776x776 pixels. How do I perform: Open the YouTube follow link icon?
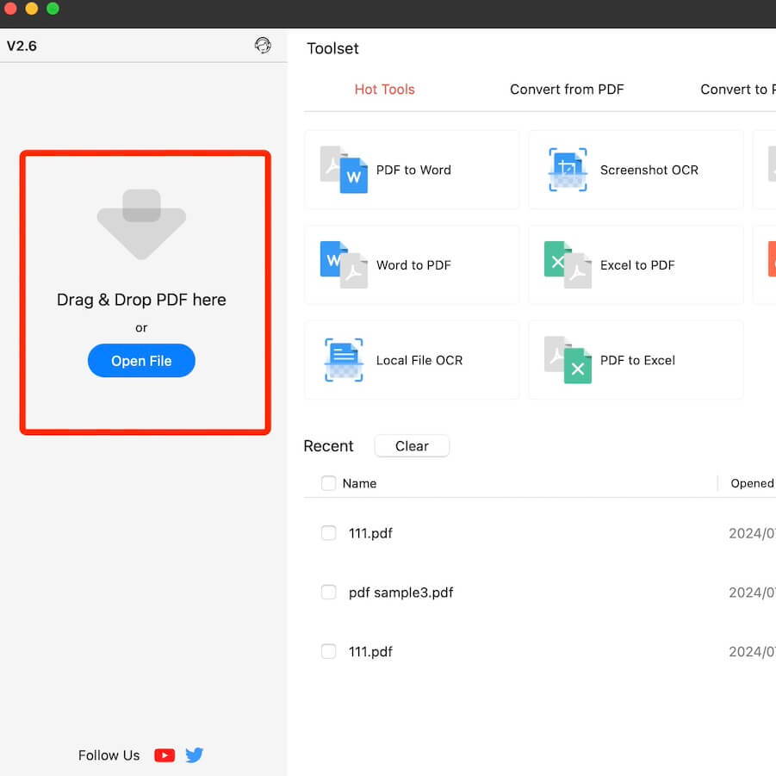coord(165,755)
